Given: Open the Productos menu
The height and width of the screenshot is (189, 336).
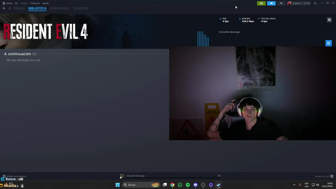Looking at the screenshot, I should pos(35,3).
